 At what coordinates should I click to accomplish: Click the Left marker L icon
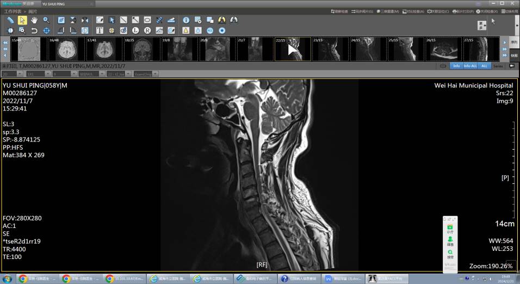click(135, 30)
